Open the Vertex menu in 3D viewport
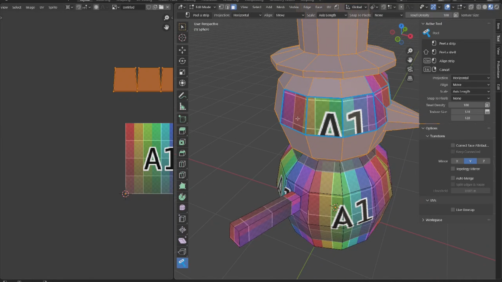Screen dimensions: 502x282 click(x=294, y=7)
